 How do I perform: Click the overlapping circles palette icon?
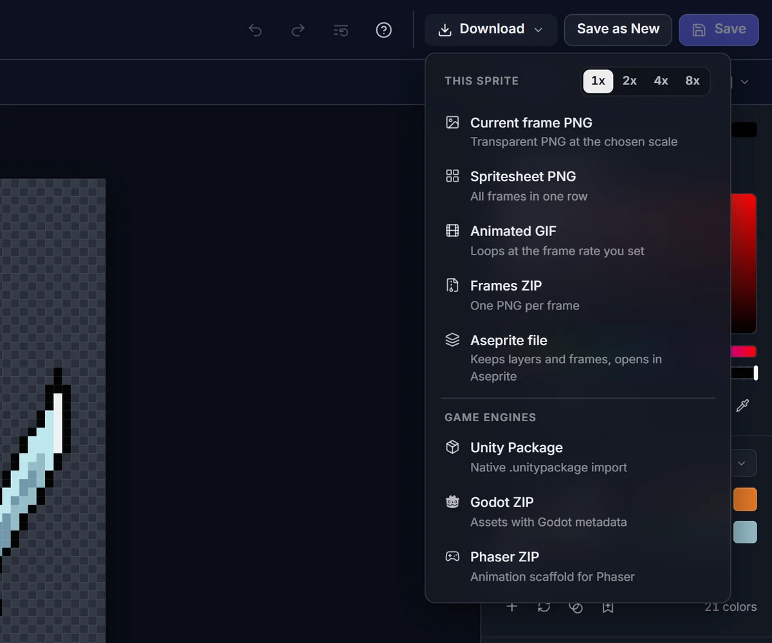tap(576, 606)
